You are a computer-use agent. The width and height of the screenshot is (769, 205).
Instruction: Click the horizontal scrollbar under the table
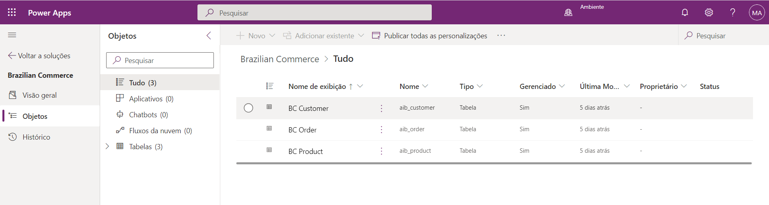[494, 163]
